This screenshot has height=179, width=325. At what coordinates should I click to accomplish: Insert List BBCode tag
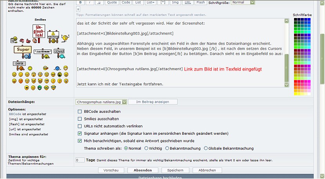pyautogui.click(x=138, y=2)
